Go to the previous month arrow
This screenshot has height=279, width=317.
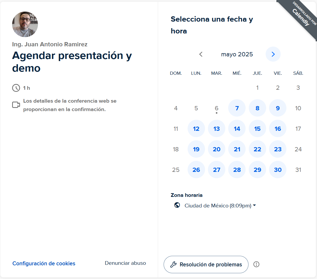(201, 54)
